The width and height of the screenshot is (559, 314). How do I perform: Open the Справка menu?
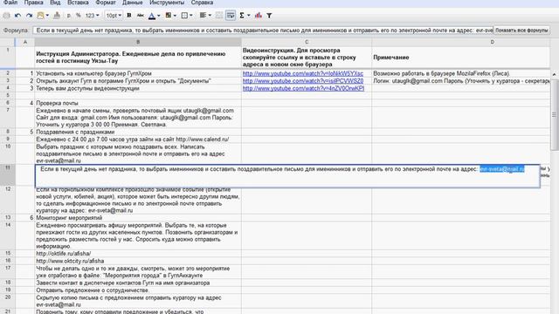coord(202,3)
